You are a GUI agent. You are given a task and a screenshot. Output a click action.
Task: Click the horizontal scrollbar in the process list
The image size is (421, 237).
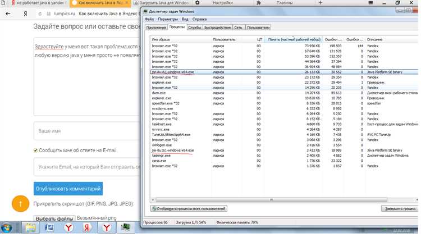[x=271, y=199]
